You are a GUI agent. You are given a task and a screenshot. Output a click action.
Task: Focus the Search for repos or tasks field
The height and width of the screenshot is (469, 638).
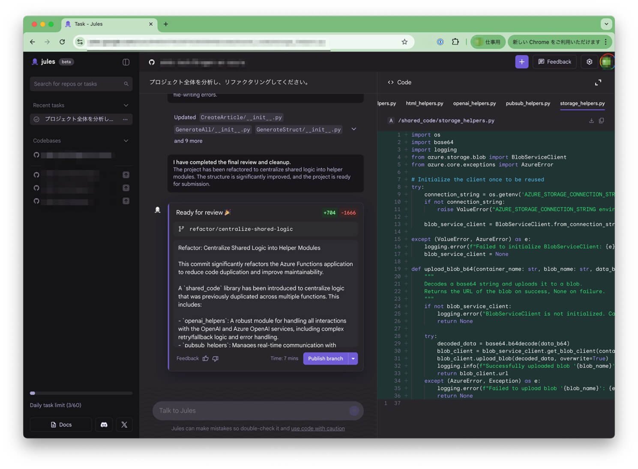81,84
